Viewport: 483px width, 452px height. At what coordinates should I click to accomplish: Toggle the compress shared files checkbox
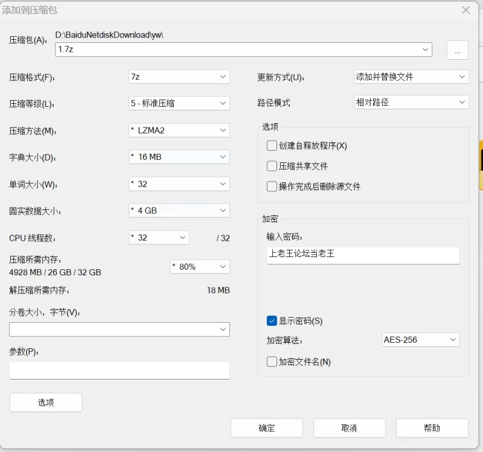(x=272, y=166)
